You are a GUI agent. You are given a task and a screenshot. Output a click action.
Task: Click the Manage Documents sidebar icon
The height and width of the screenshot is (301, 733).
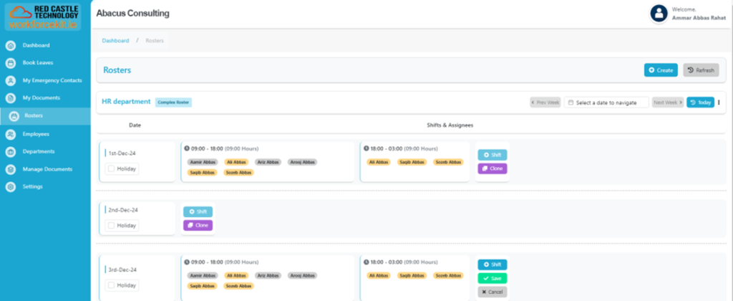click(11, 170)
